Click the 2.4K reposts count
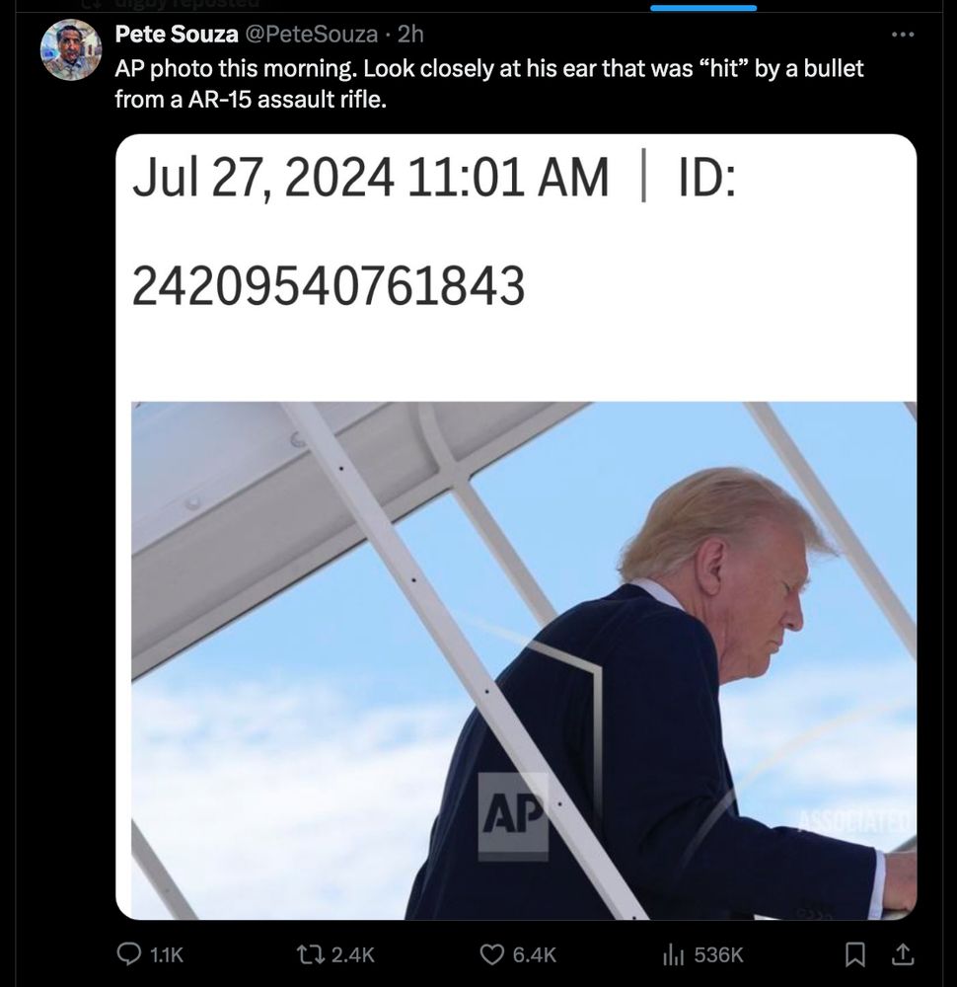 (353, 955)
